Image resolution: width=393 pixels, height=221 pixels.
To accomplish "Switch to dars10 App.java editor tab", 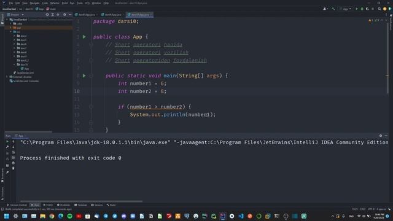I will 139,15.
